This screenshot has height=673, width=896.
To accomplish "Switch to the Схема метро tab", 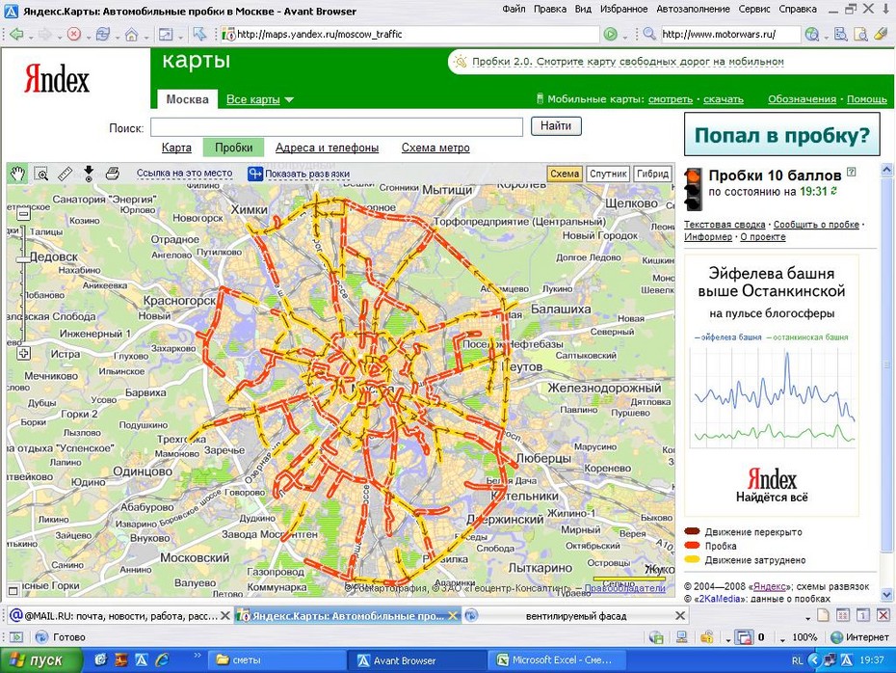I will (435, 148).
